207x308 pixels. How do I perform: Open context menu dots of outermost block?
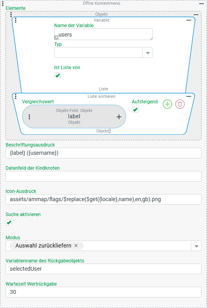click(2, 4)
